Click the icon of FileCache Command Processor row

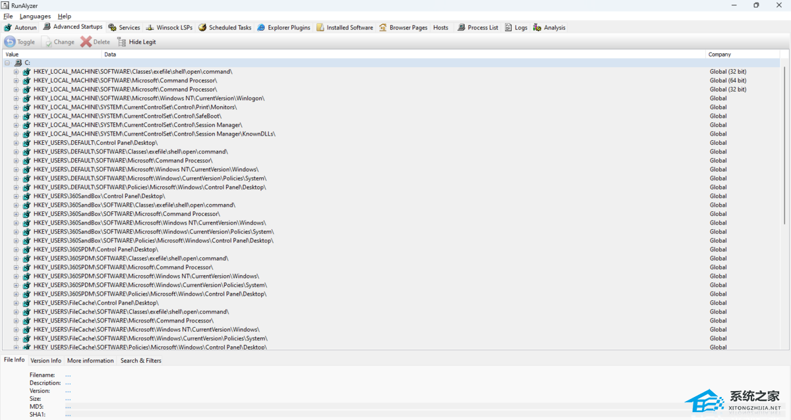pyautogui.click(x=26, y=321)
